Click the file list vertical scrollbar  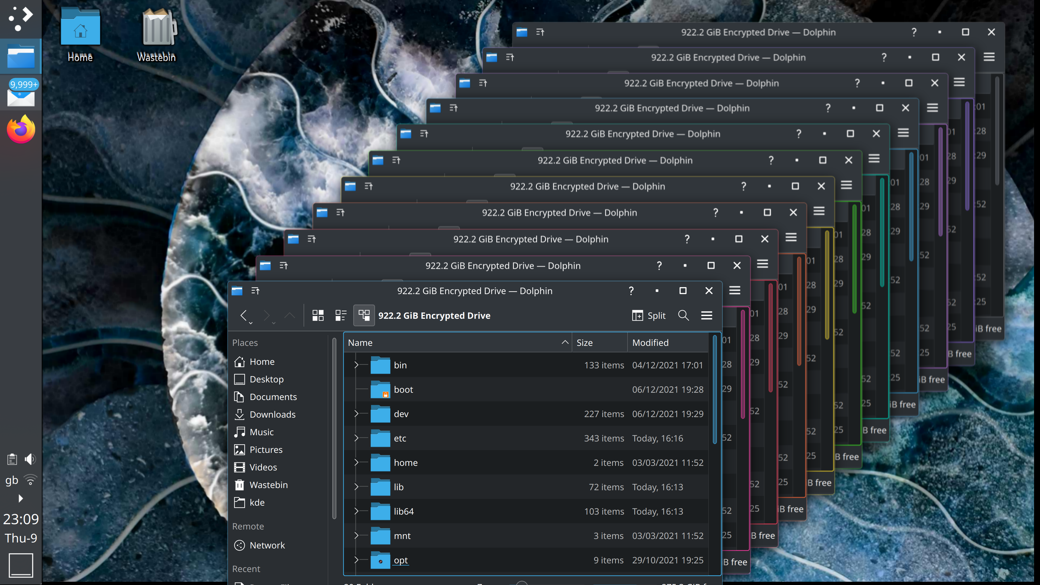[x=715, y=390]
